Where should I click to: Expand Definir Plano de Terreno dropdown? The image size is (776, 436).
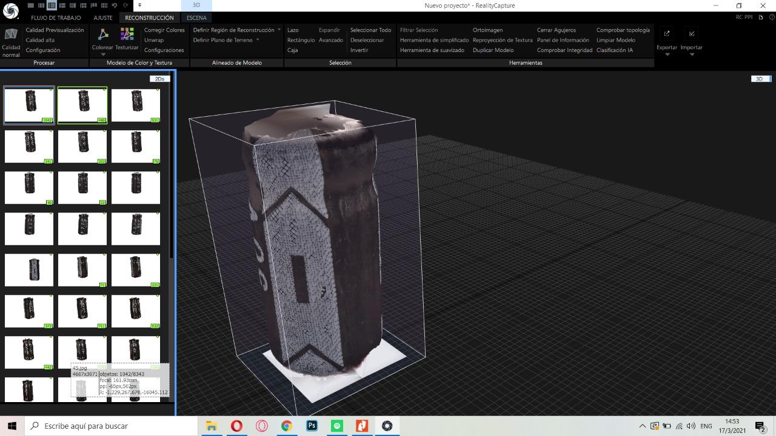pyautogui.click(x=258, y=40)
